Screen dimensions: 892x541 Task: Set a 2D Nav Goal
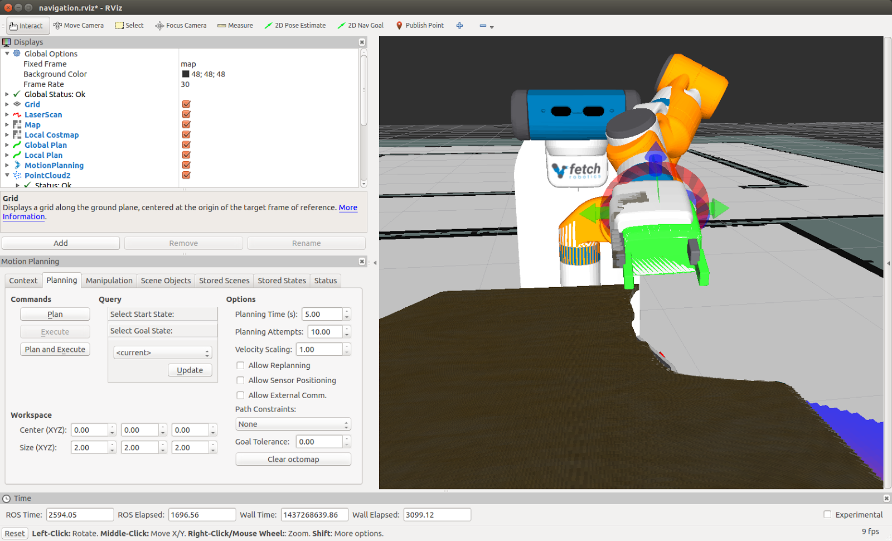361,25
